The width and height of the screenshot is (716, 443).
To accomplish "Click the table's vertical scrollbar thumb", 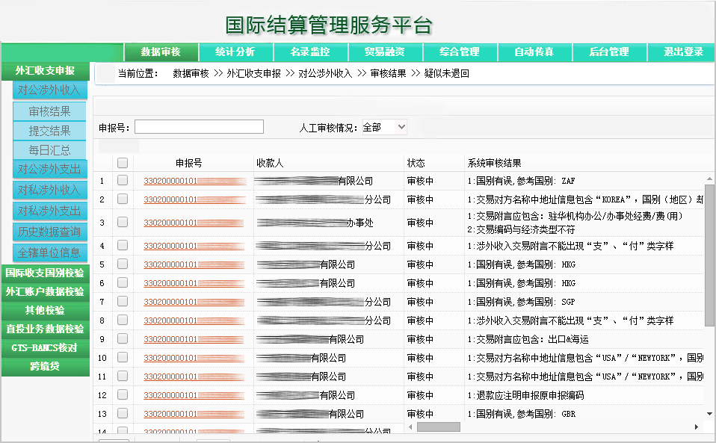I will click(x=709, y=255).
